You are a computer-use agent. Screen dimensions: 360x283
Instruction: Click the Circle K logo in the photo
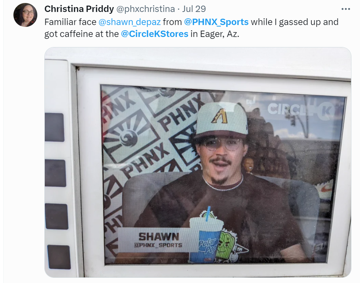coord(301,110)
